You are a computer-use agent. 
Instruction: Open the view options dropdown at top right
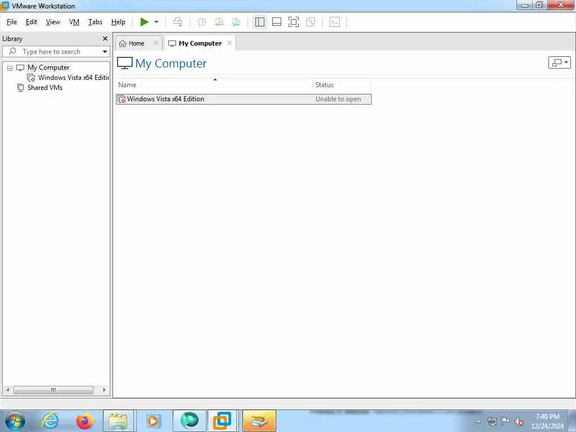[560, 62]
